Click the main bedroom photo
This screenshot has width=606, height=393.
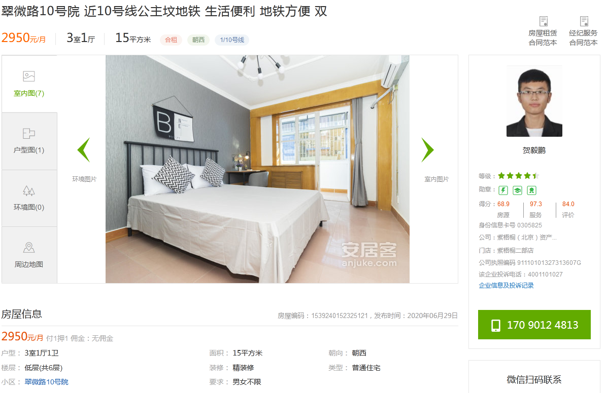click(x=257, y=169)
